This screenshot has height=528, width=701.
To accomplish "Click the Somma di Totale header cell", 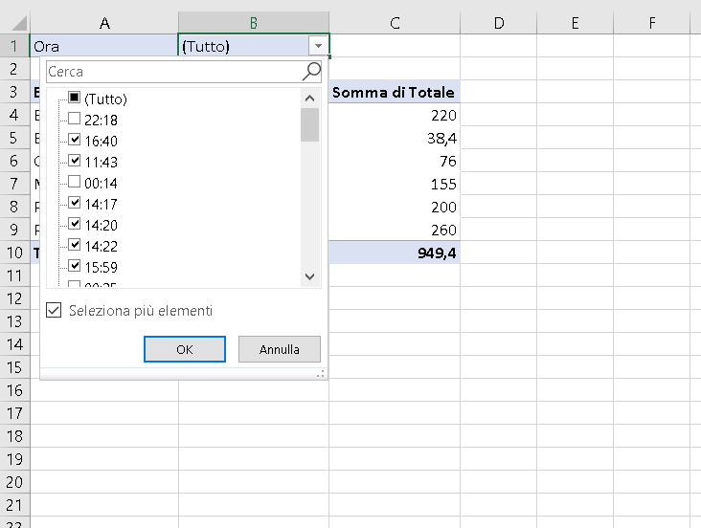I will click(x=395, y=92).
